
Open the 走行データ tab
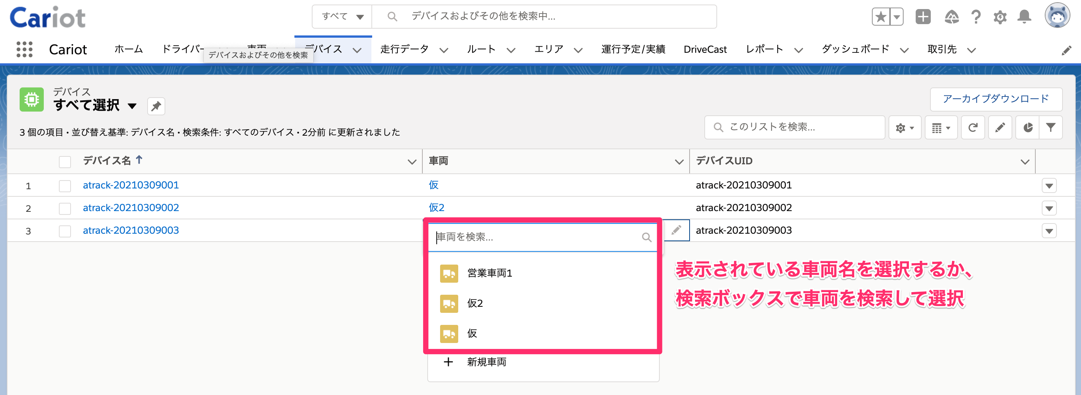[x=404, y=49]
